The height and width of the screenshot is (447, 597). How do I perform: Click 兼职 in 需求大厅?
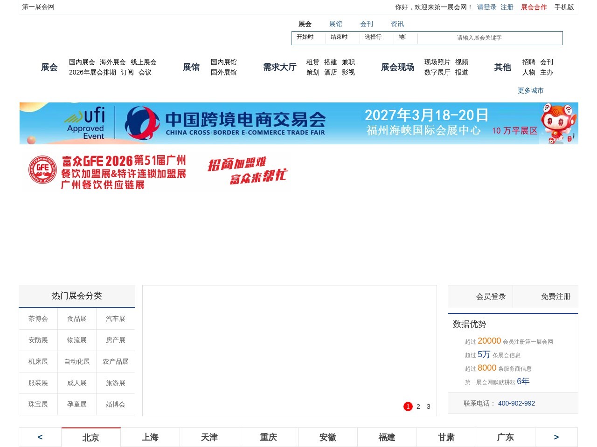click(x=348, y=62)
